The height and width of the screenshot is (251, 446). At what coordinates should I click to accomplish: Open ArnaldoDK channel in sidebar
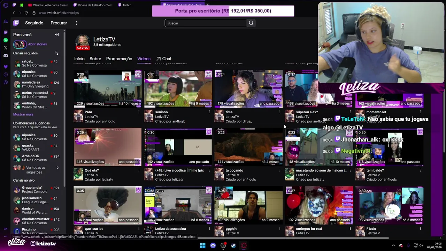tap(36, 158)
